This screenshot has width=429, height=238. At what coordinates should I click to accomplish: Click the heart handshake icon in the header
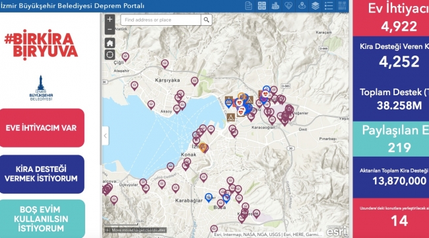tap(288, 6)
